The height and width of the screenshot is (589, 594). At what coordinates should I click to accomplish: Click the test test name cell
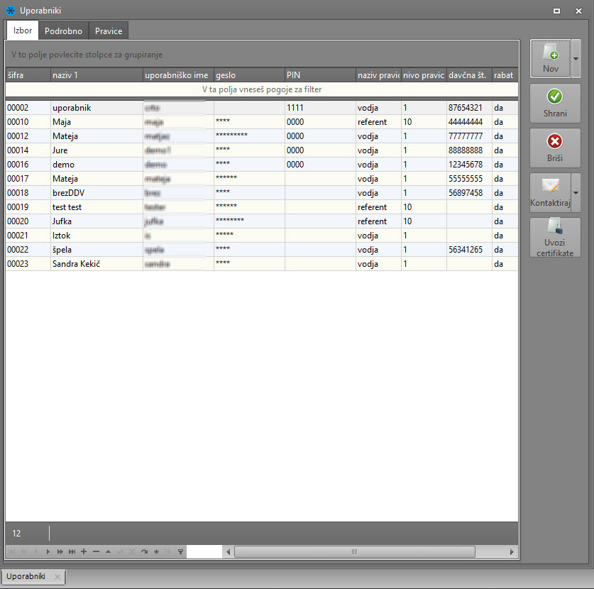tap(97, 207)
